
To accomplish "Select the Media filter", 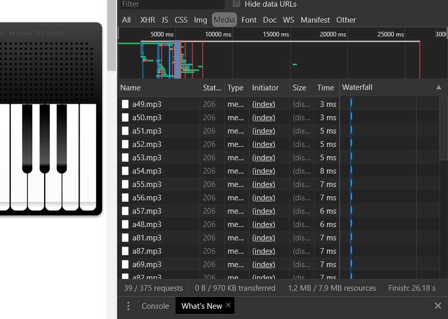I will point(224,20).
